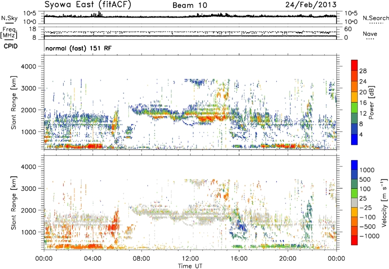The height and width of the screenshot is (269, 389).
Task: Click the 'normal (fast) 151 RF' mode text
Action: click(x=78, y=48)
